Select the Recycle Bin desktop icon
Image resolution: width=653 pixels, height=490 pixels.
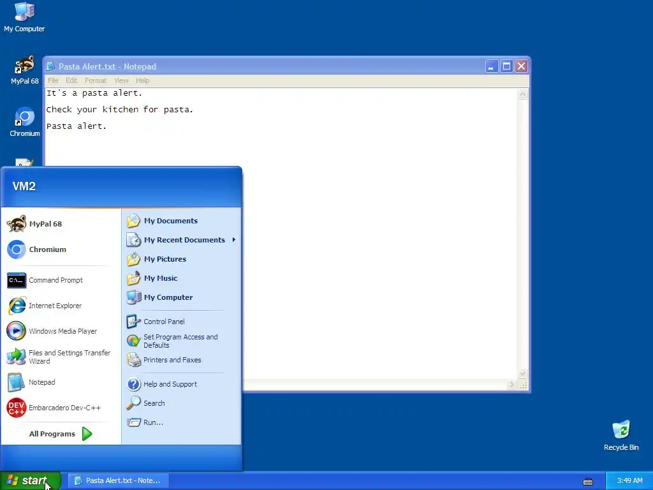click(x=621, y=436)
